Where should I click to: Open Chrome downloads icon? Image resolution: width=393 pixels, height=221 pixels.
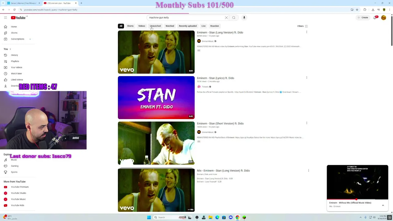tap(373, 10)
